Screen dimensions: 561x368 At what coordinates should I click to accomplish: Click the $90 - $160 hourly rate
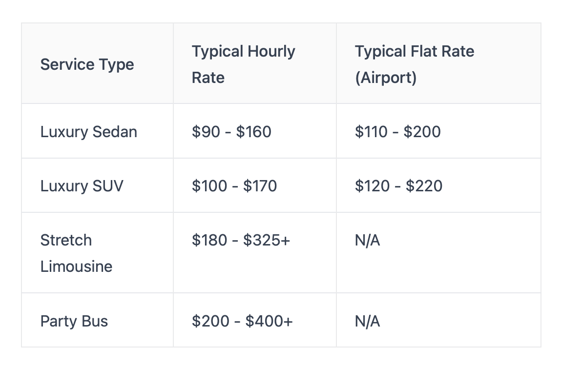231,132
